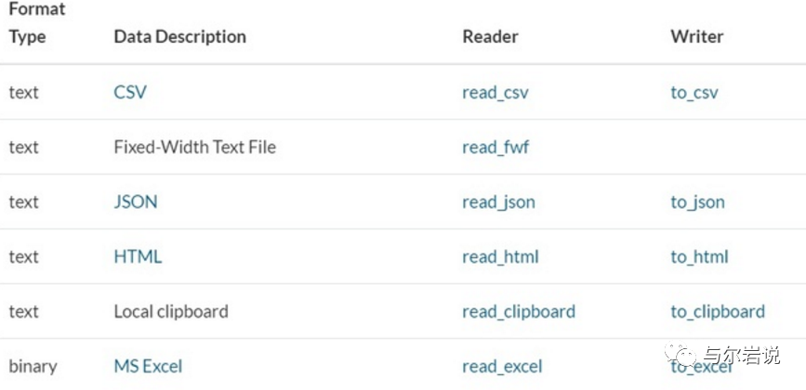Open the CSV data description link
The width and height of the screenshot is (806, 390).
tap(130, 92)
